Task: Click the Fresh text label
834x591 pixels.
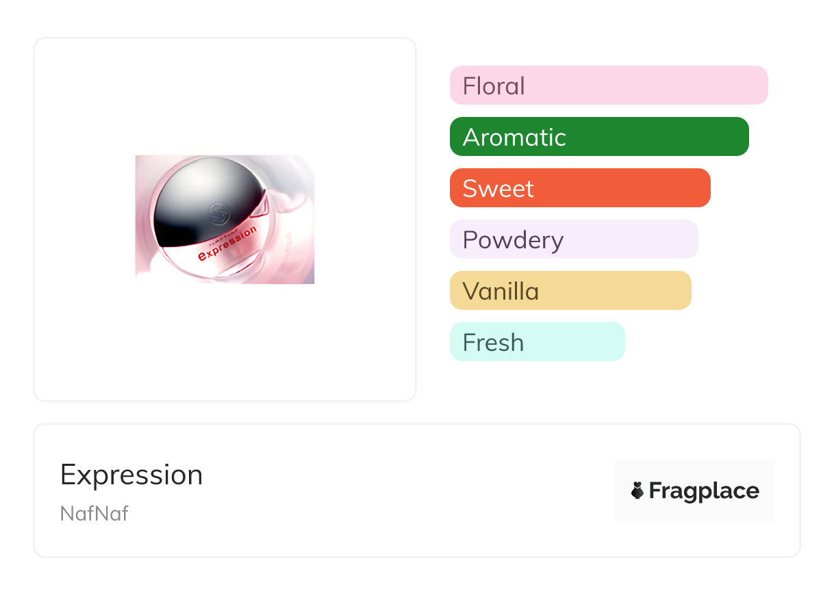Action: point(493,343)
